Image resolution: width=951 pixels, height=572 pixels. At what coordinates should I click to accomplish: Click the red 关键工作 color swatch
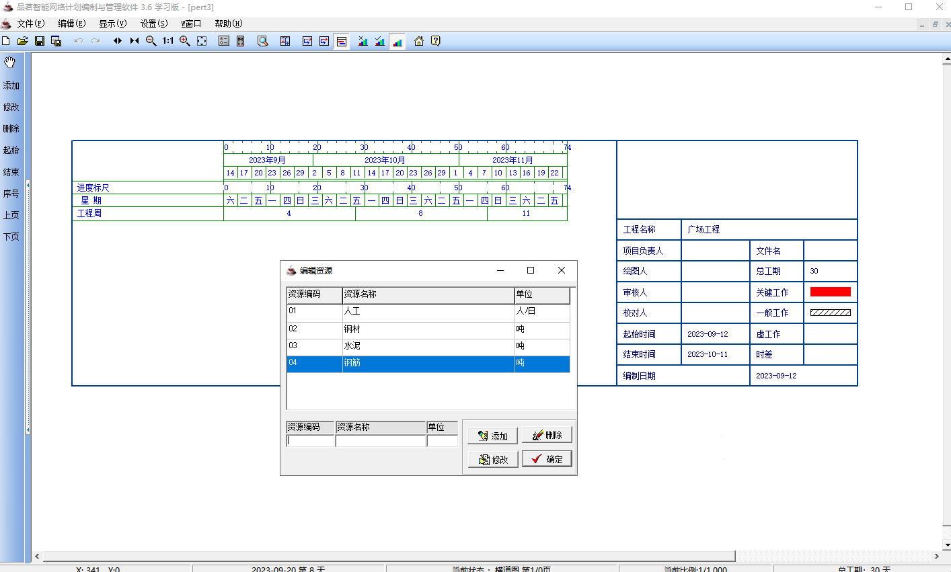click(831, 292)
